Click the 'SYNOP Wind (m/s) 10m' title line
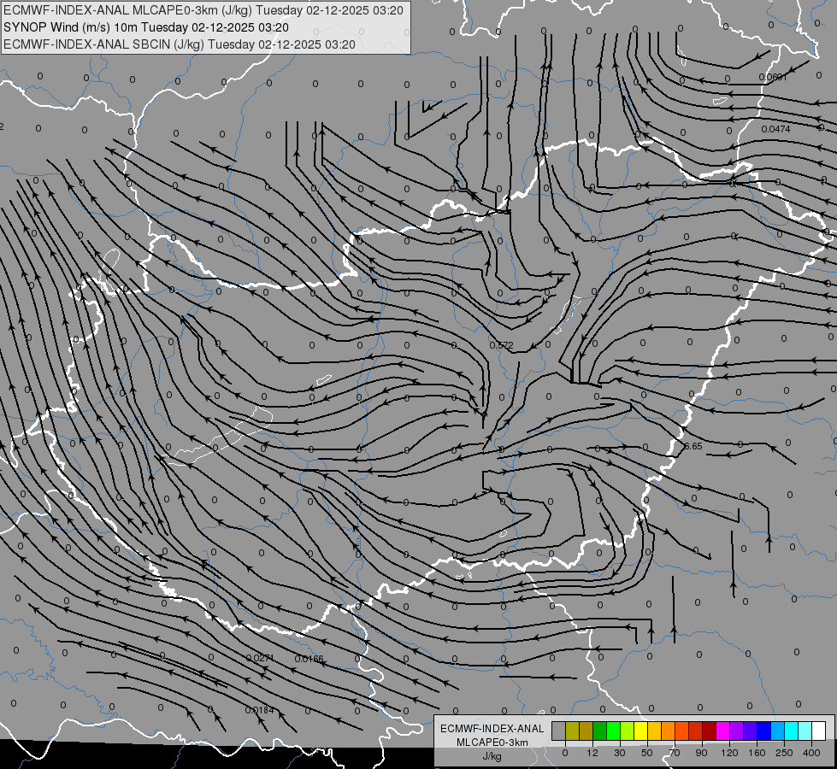 (x=145, y=27)
